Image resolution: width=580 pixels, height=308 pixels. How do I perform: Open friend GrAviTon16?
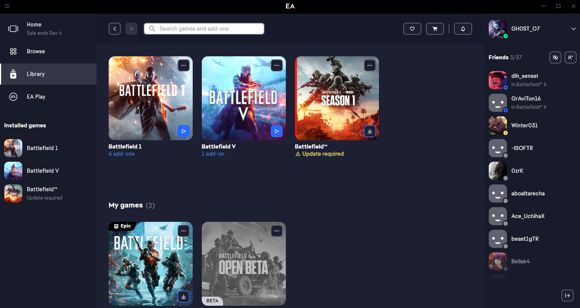pos(532,103)
